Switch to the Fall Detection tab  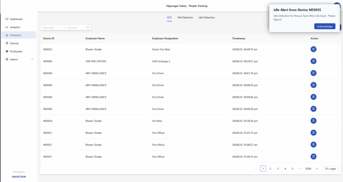(x=185, y=17)
